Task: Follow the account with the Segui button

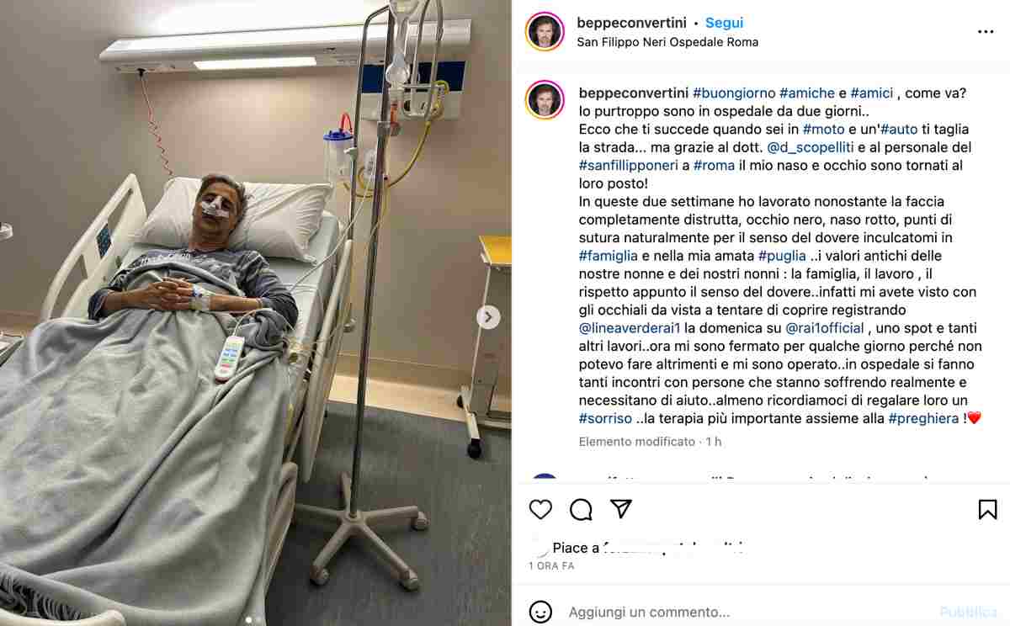Action: 724,23
